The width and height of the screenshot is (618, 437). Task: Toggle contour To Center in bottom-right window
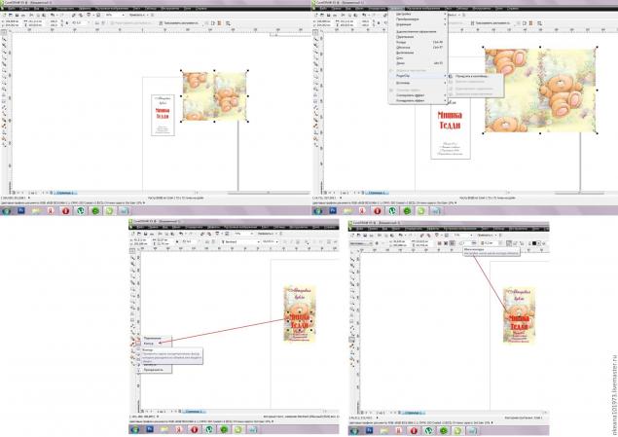point(439,243)
